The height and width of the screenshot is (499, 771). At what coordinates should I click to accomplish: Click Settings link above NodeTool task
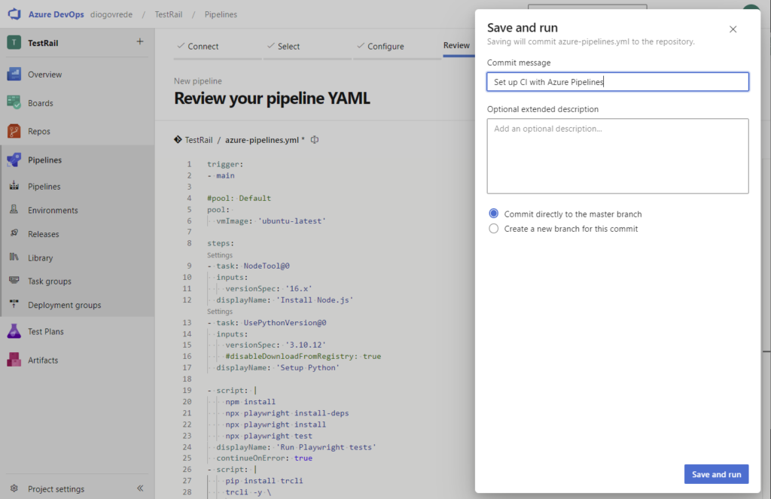click(x=220, y=255)
